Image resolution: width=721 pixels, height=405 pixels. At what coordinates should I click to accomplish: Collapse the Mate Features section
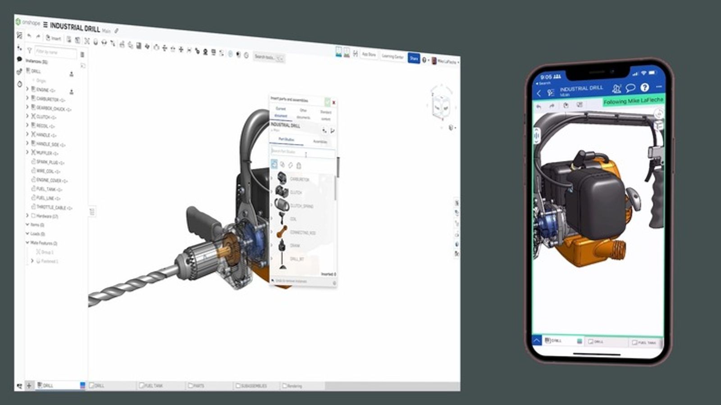pos(27,242)
